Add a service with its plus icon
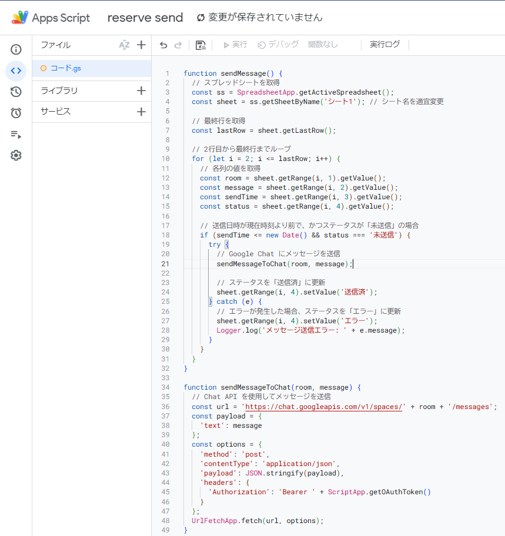Screen dimensions: 505x536 click(141, 112)
